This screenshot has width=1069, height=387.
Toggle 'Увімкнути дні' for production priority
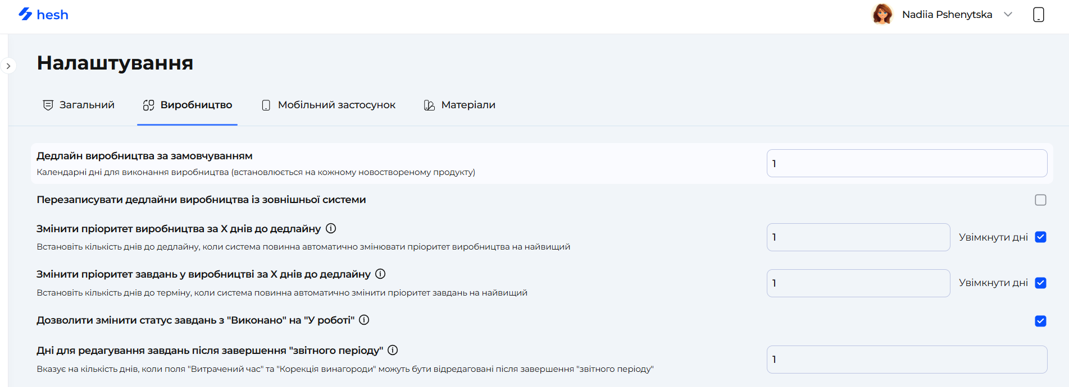point(1040,237)
